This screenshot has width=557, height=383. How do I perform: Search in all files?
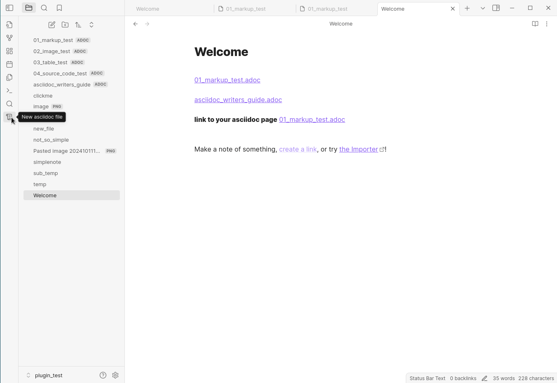coord(9,104)
